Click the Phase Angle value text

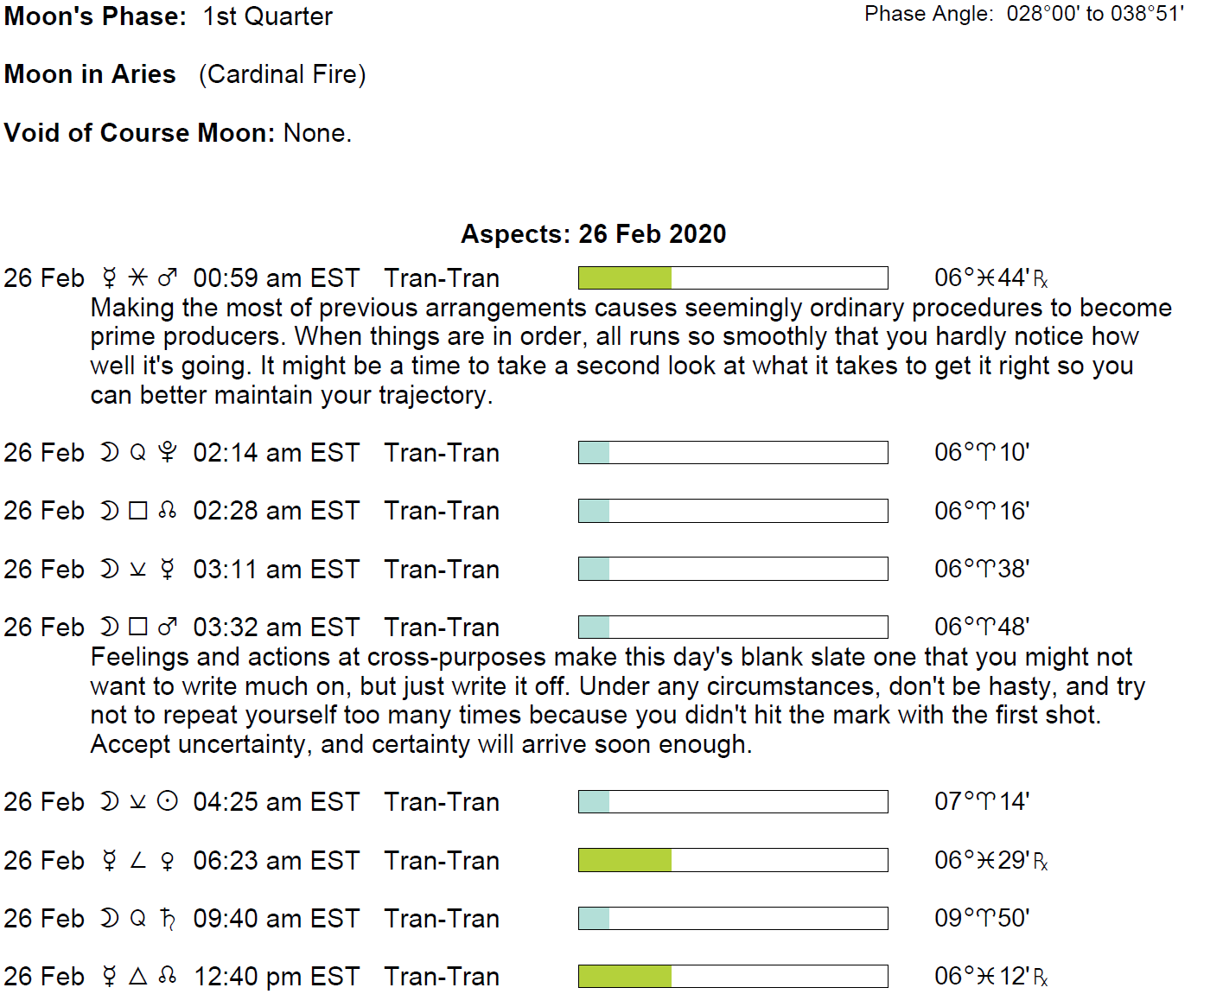(1095, 14)
